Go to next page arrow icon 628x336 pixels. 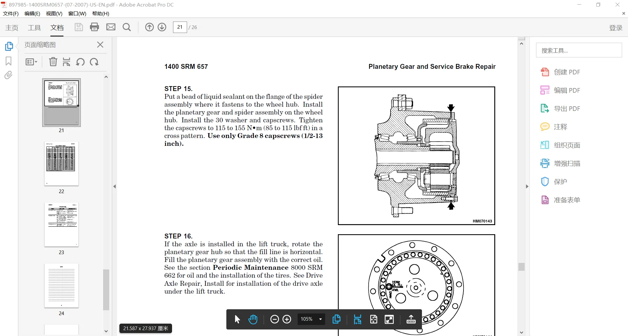(162, 27)
